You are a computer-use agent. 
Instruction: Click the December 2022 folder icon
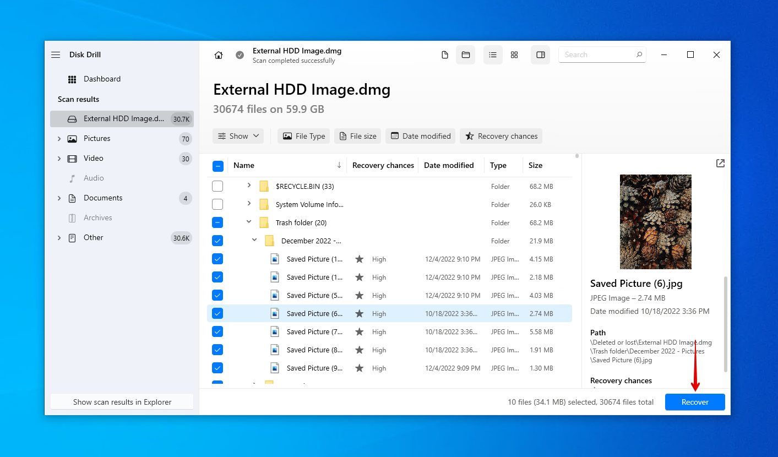coord(269,241)
